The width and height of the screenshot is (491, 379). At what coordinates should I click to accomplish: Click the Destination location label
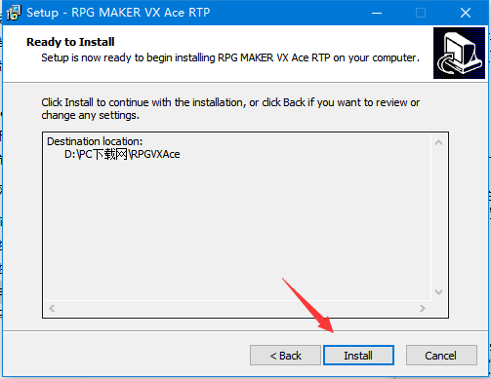click(x=95, y=141)
